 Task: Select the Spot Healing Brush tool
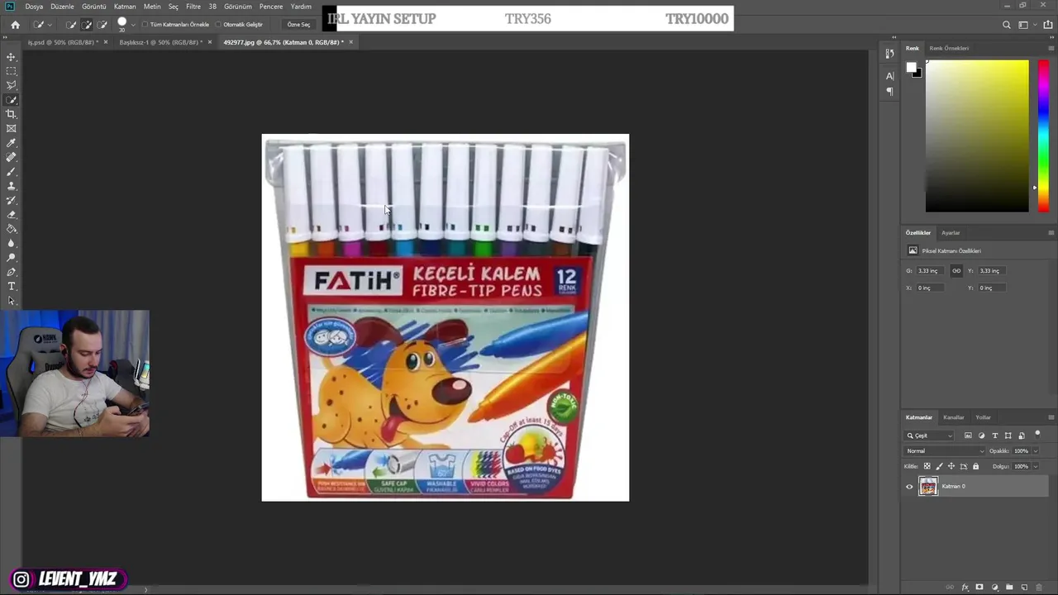tap(12, 157)
